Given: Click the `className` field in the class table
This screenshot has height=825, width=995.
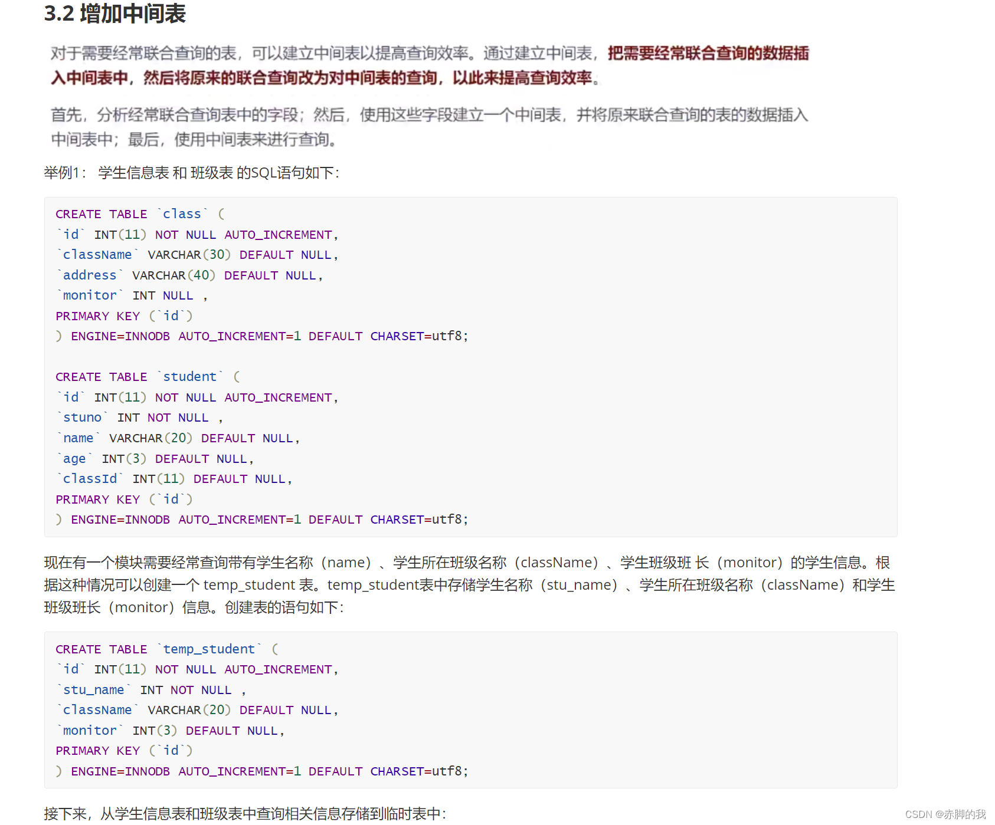Looking at the screenshot, I should point(97,254).
